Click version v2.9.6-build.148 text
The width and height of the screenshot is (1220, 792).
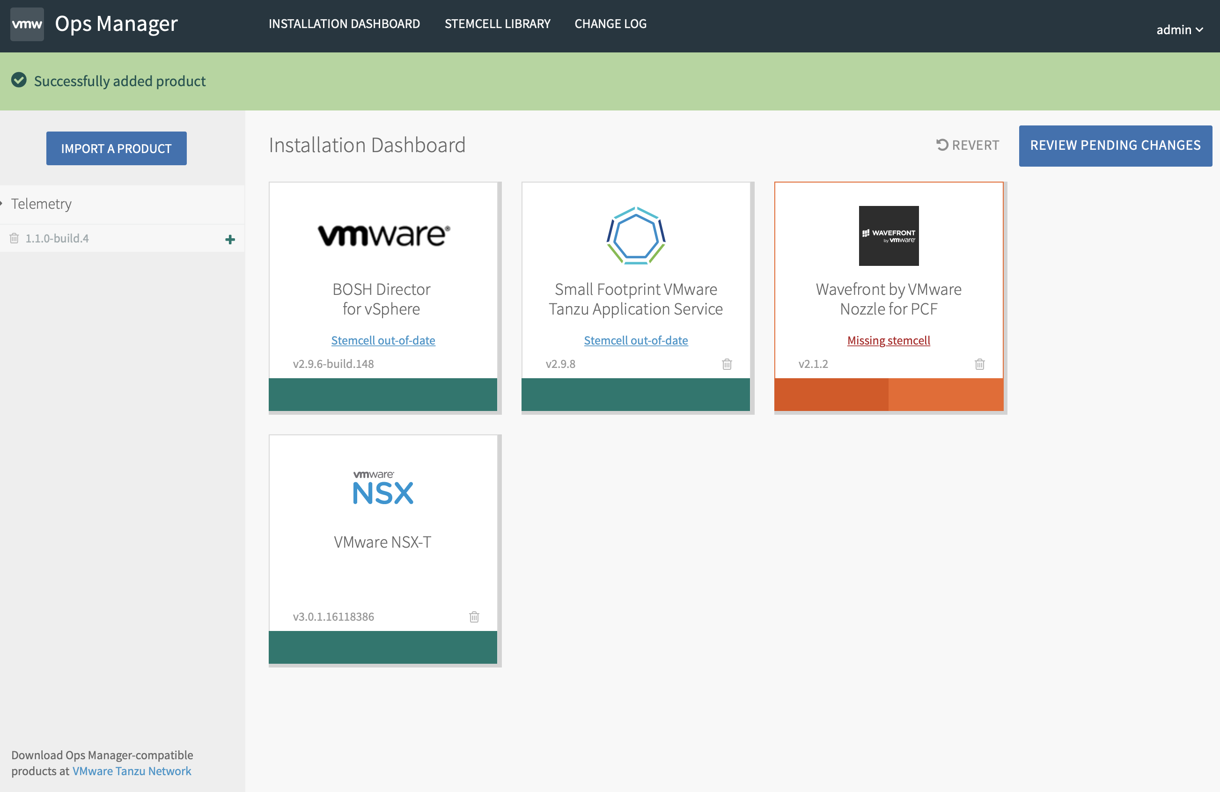333,364
